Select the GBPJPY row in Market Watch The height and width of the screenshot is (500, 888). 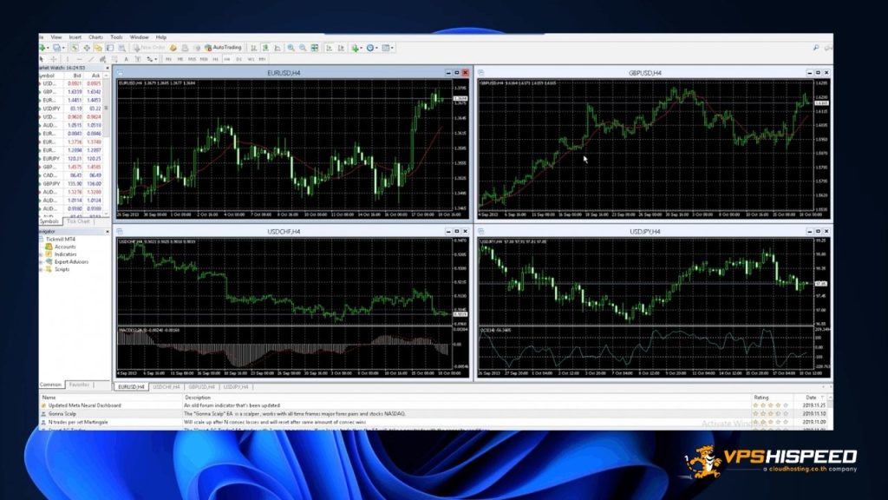pos(72,184)
